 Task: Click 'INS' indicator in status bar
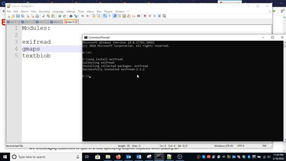tap(264, 146)
